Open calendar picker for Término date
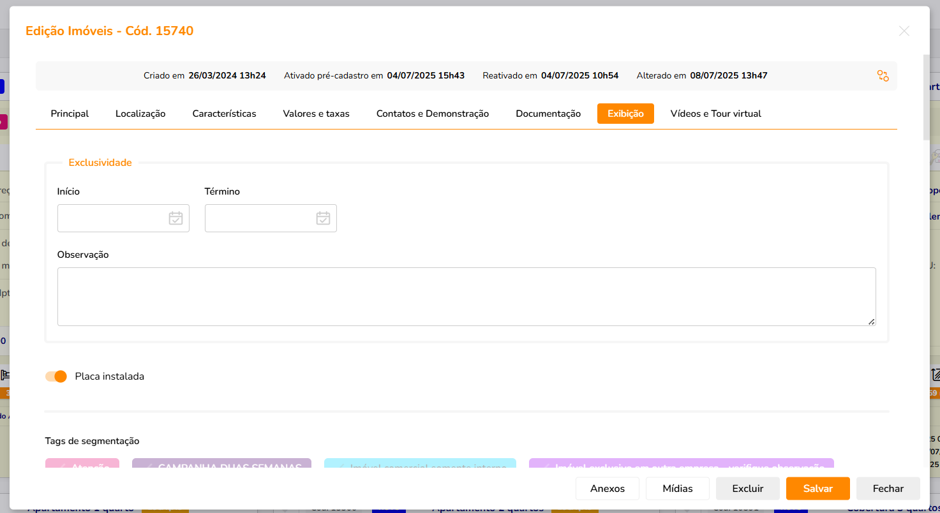 point(323,218)
